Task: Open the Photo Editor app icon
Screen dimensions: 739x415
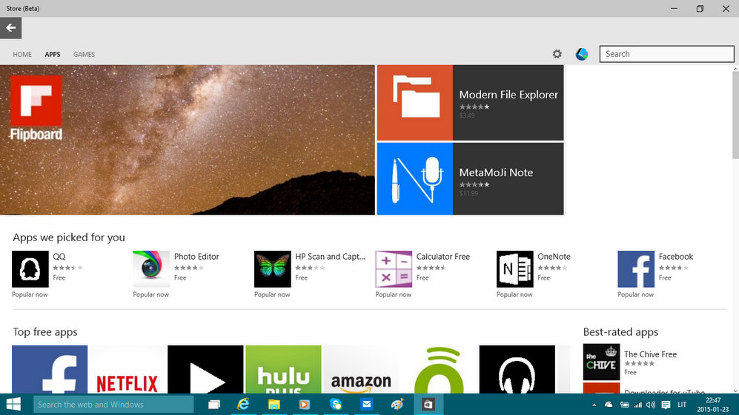Action: tap(151, 269)
